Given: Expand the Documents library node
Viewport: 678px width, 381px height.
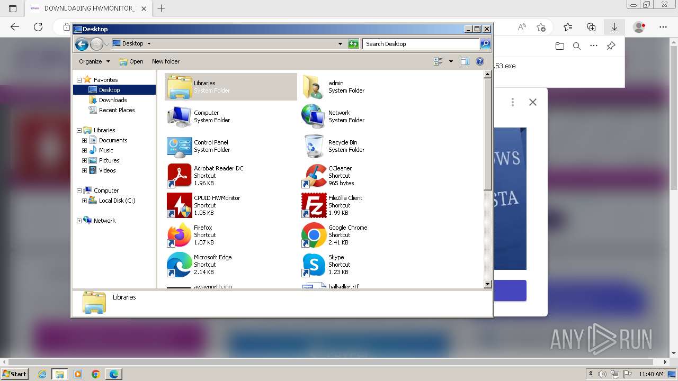Looking at the screenshot, I should click(84, 140).
